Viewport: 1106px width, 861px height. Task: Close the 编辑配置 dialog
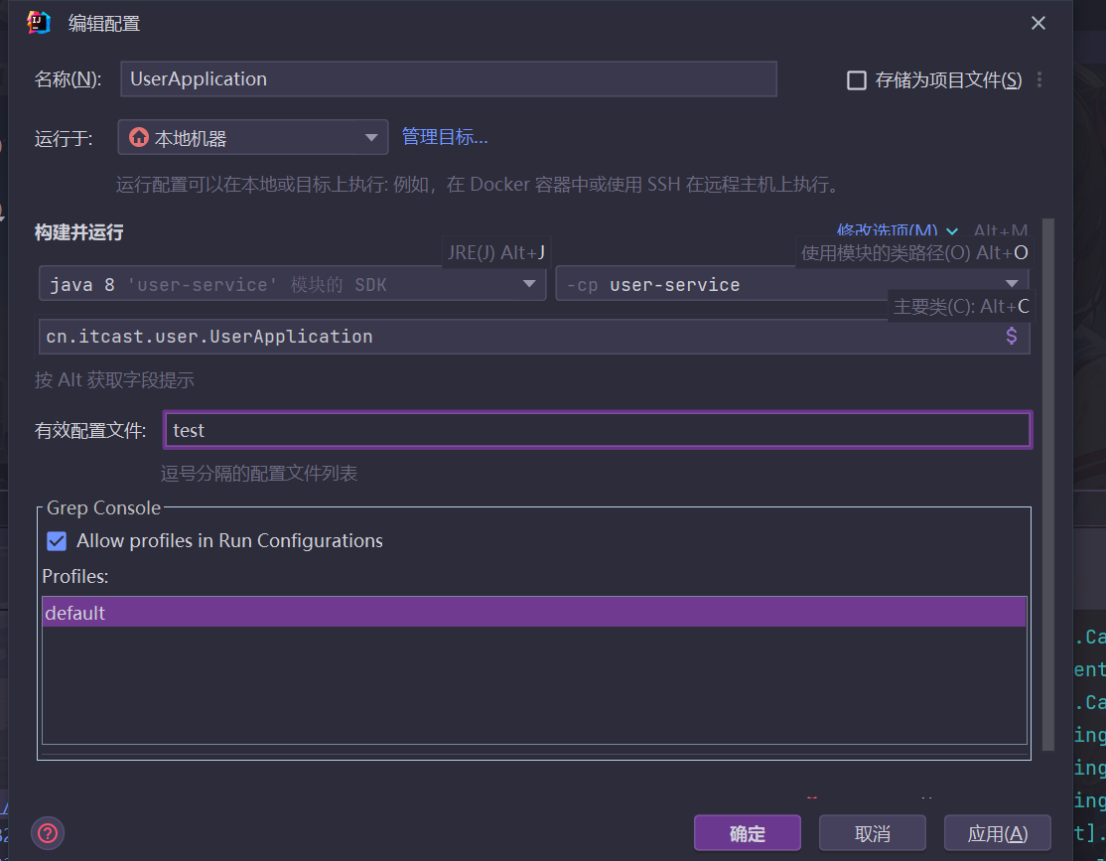pyautogui.click(x=1038, y=23)
